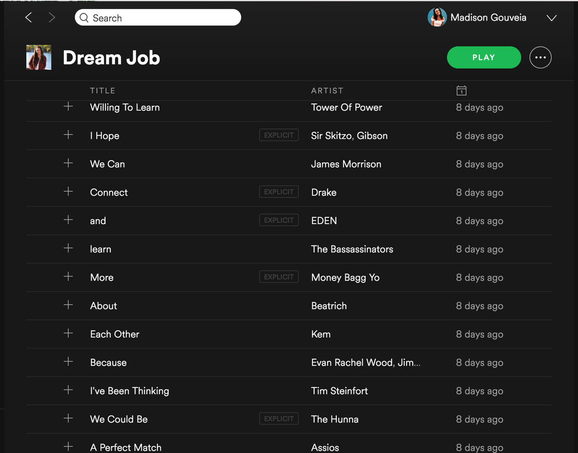Image resolution: width=578 pixels, height=453 pixels.
Task: Click 8 days ago on Kem row
Action: 480,335
